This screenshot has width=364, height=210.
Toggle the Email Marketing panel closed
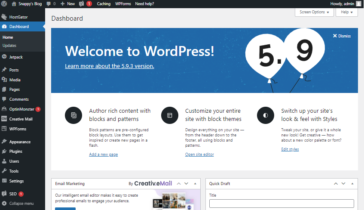(195, 183)
